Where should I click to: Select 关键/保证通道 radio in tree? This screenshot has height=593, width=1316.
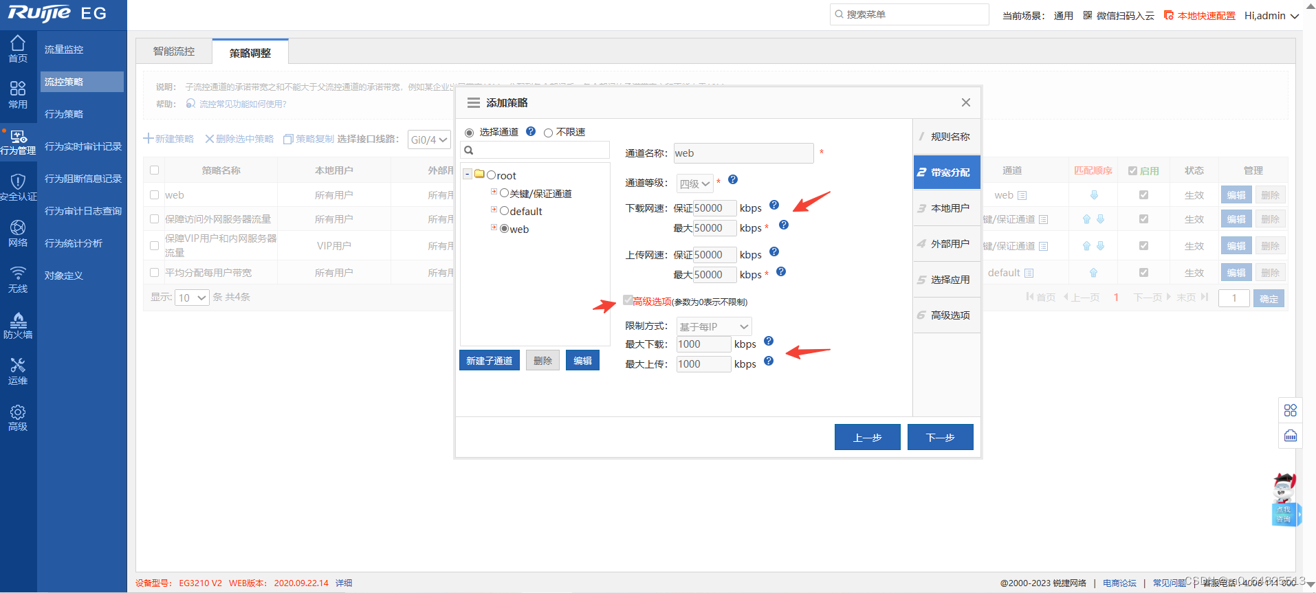(504, 193)
